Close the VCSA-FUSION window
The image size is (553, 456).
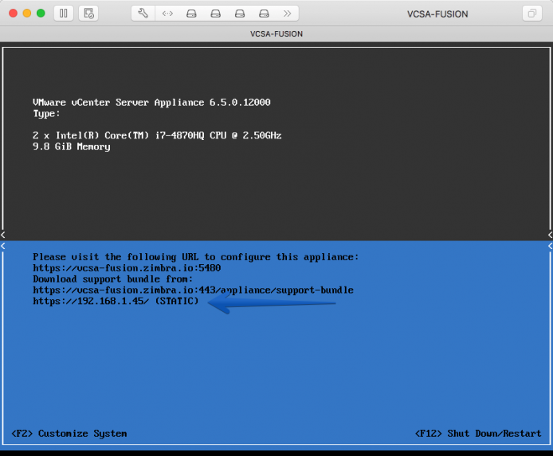[x=13, y=14]
